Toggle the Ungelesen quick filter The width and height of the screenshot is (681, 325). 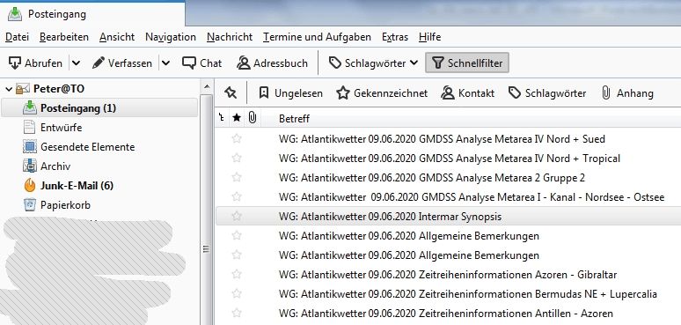[290, 93]
